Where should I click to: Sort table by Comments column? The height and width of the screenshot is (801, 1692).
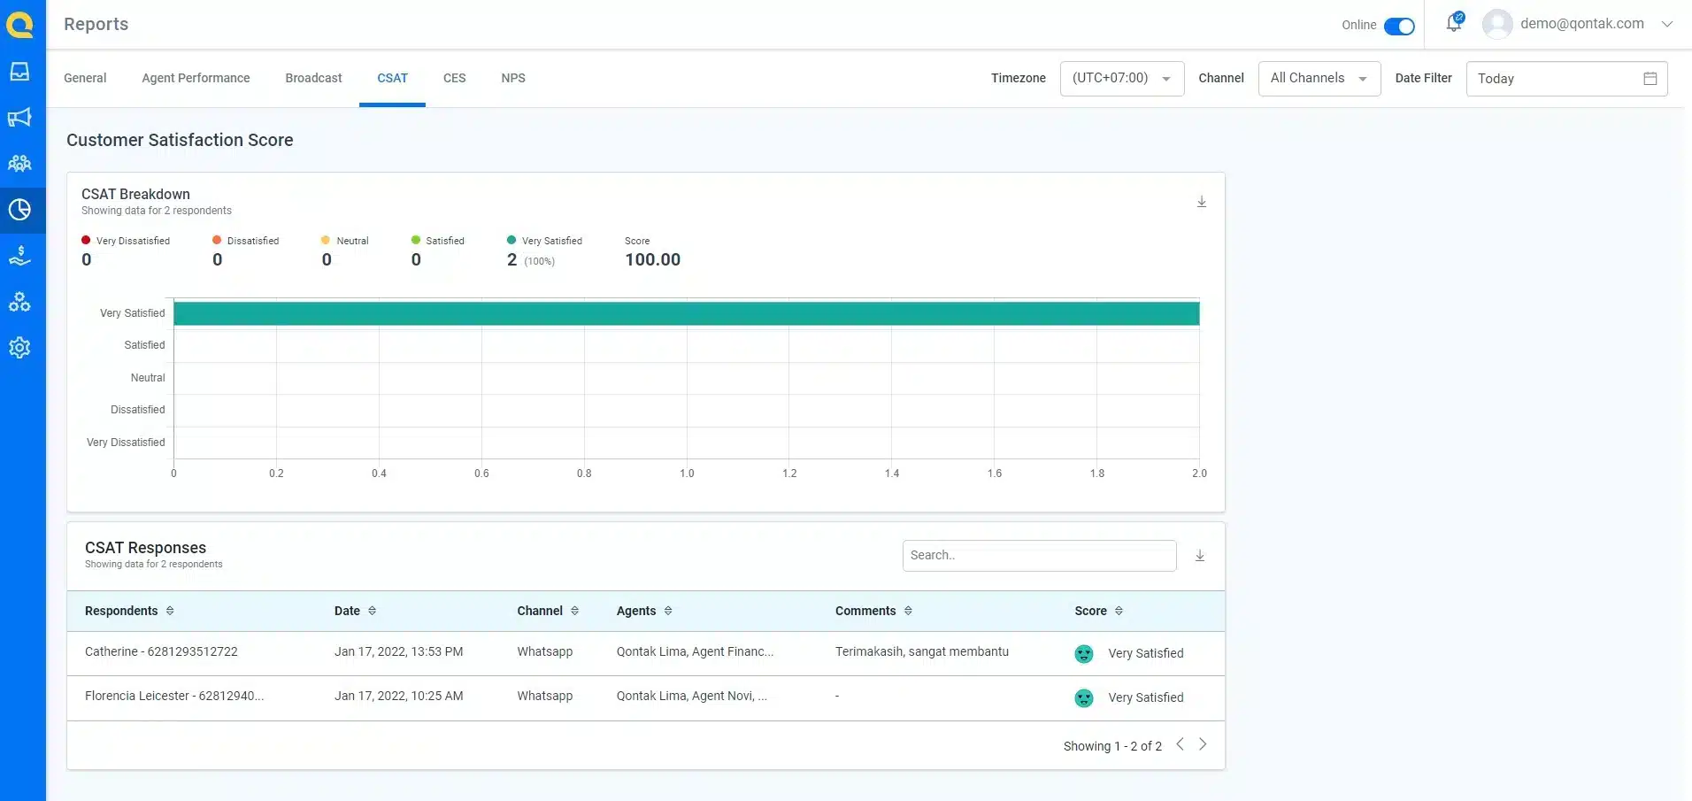click(908, 611)
